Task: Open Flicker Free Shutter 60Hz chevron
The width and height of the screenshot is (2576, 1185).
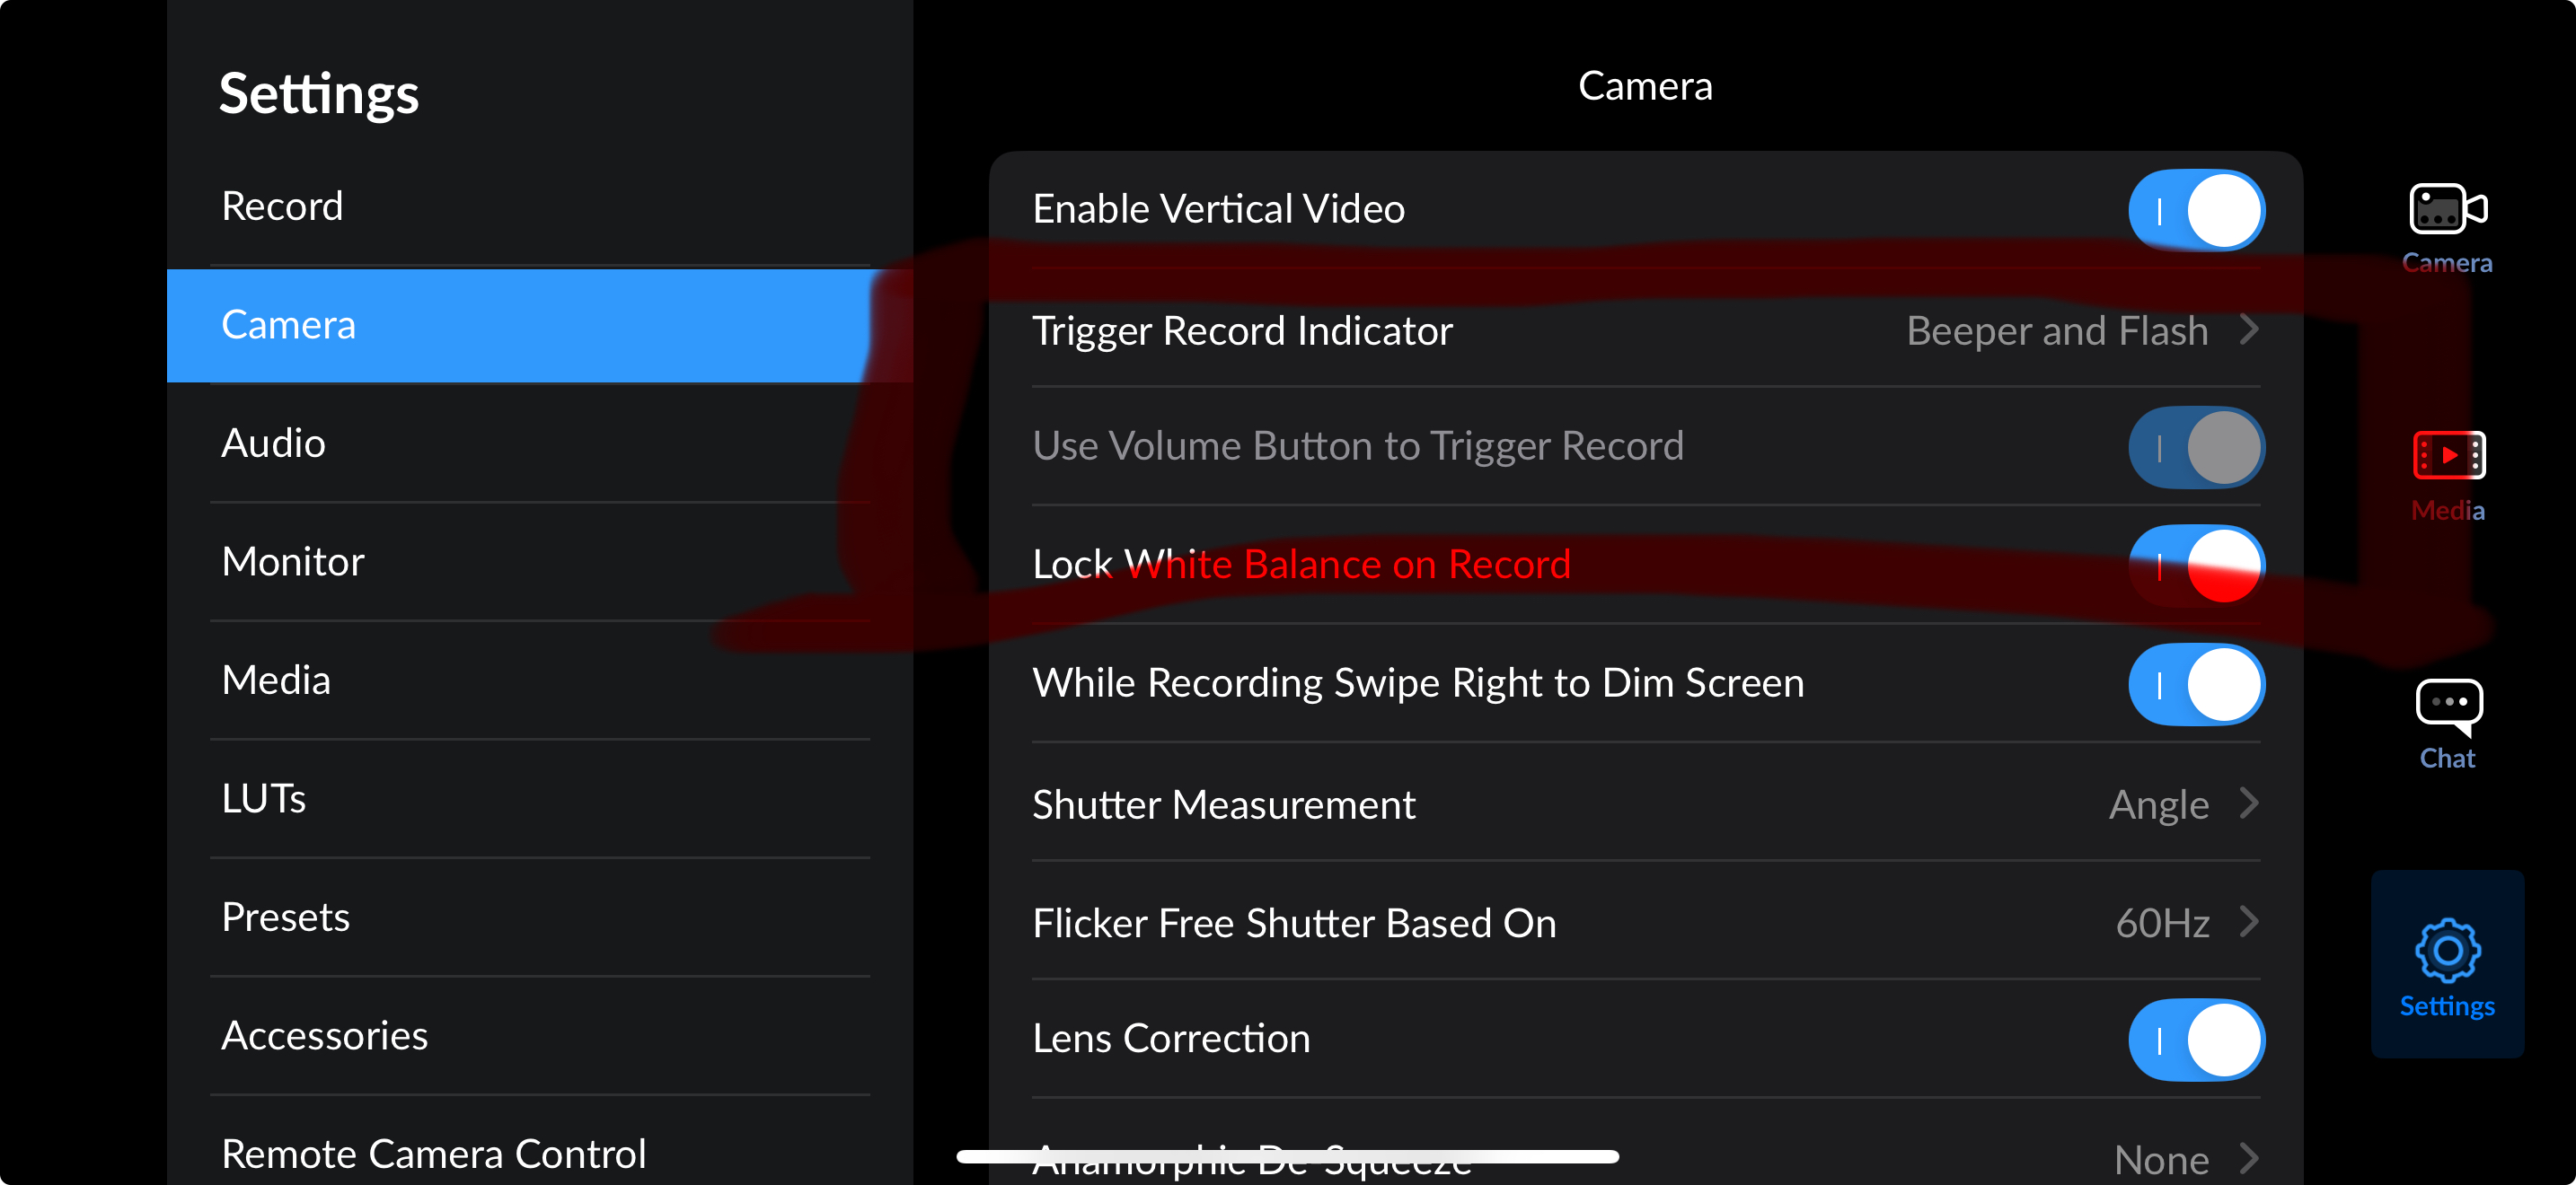Action: [2249, 921]
